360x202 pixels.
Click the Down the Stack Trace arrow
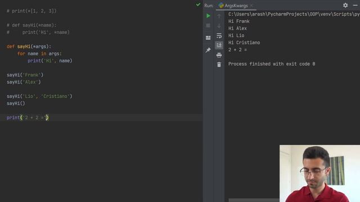(x=219, y=25)
